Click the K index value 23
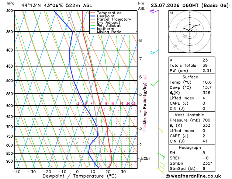Viewport: 232px width, 179px height. point(205,60)
